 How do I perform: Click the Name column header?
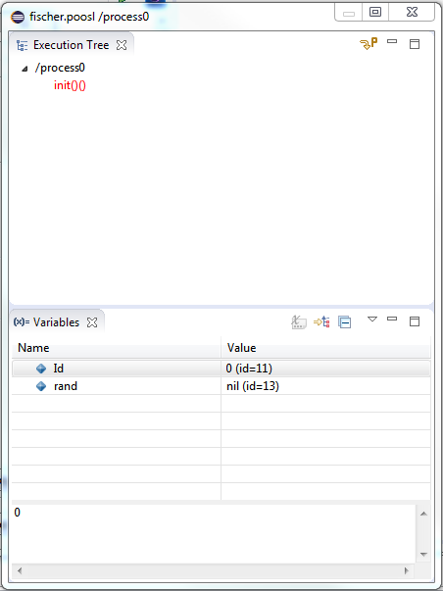pos(116,348)
